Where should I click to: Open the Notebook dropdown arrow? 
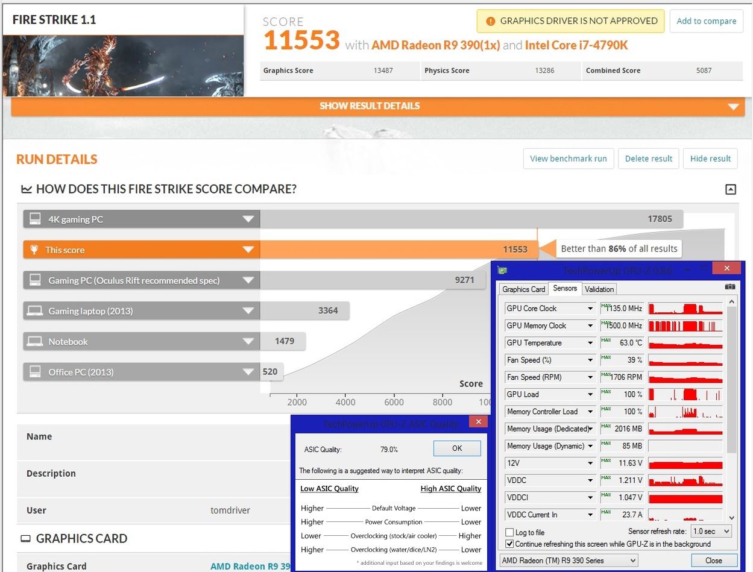coord(248,341)
